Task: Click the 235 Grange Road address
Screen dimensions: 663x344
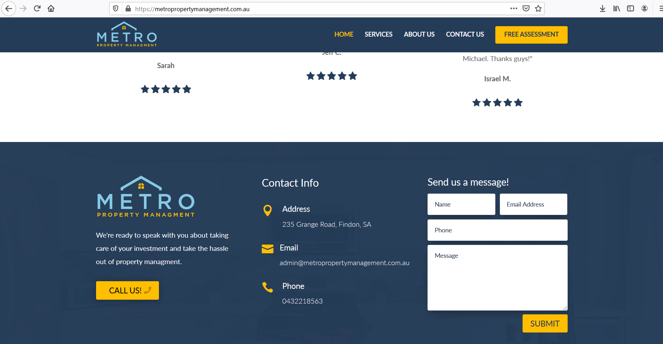Action: click(327, 224)
